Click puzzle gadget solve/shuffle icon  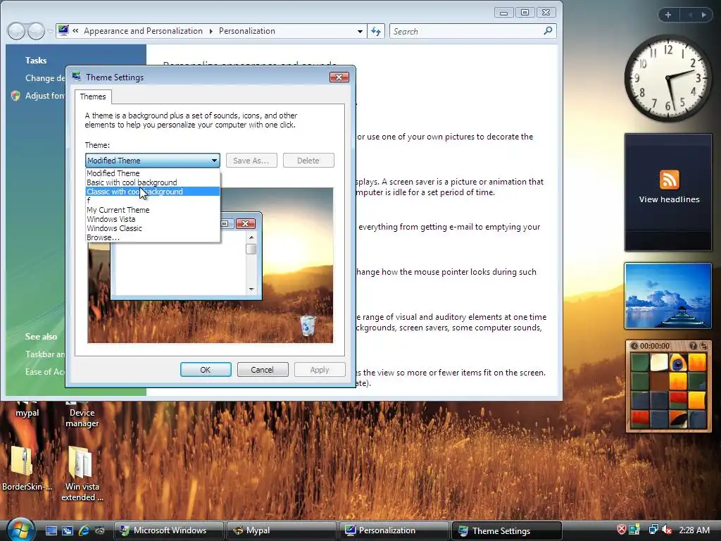tap(703, 345)
